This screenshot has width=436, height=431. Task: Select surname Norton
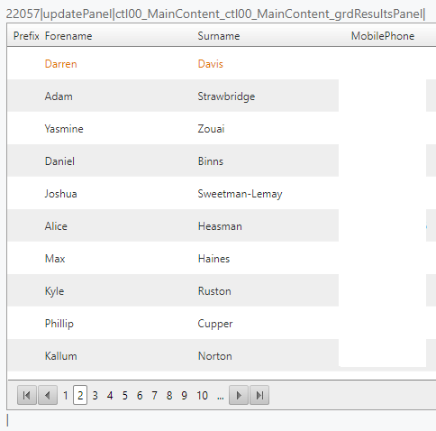point(214,356)
